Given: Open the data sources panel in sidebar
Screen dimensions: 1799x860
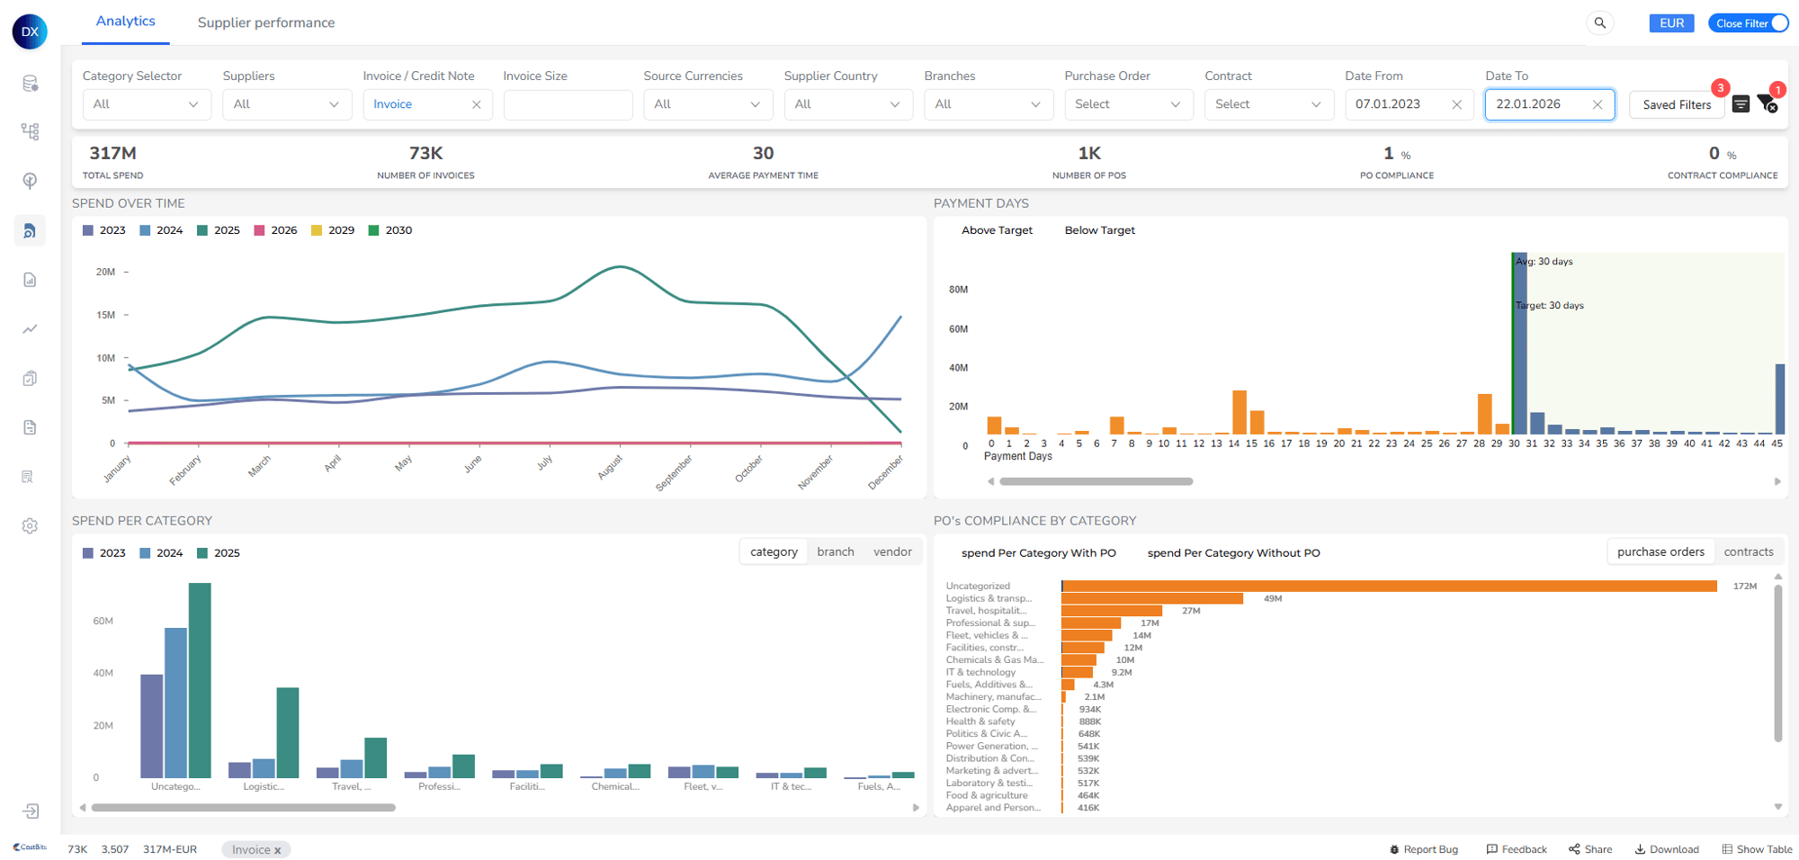Looking at the screenshot, I should click(30, 82).
